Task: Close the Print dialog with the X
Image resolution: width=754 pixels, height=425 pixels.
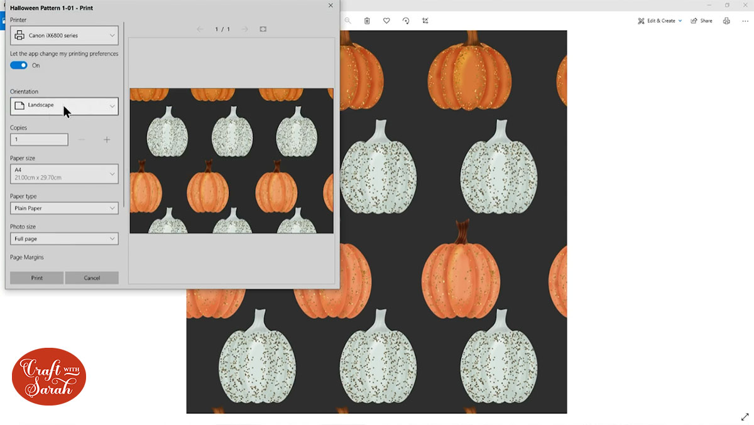Action: [331, 6]
